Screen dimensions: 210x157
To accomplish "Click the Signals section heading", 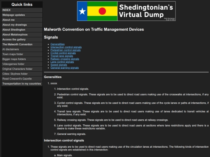I will pos(51,37).
